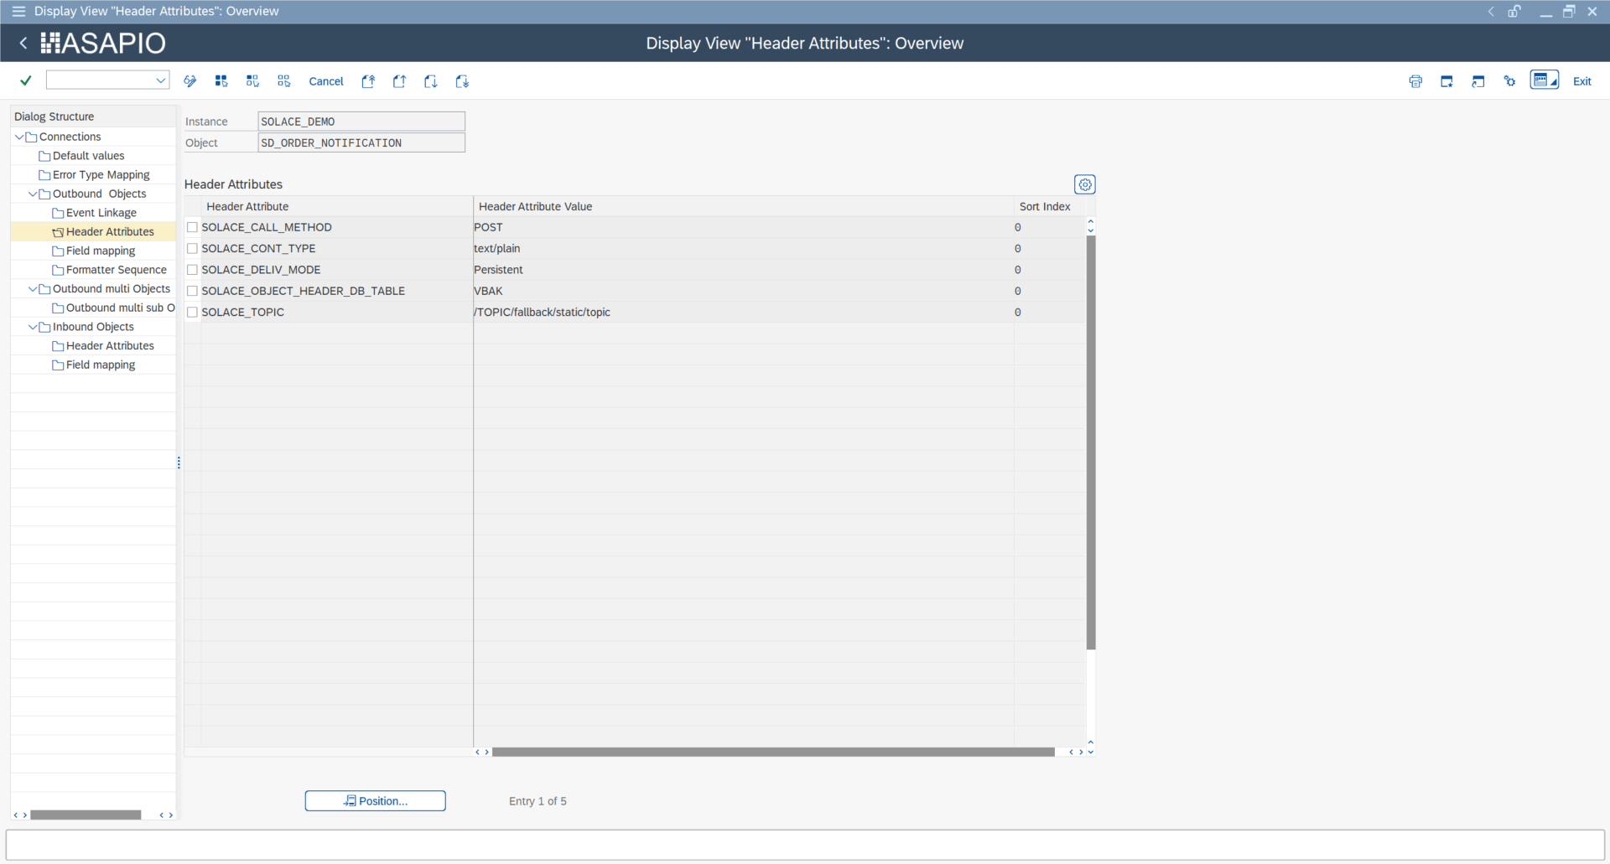The width and height of the screenshot is (1610, 864).
Task: Open Error Type Mapping tree item
Action: click(x=101, y=175)
